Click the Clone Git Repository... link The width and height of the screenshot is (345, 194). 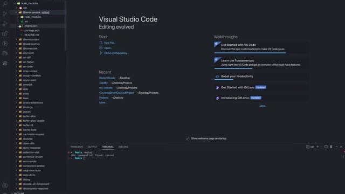point(116,53)
